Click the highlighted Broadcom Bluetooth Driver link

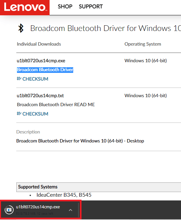[x=45, y=70]
